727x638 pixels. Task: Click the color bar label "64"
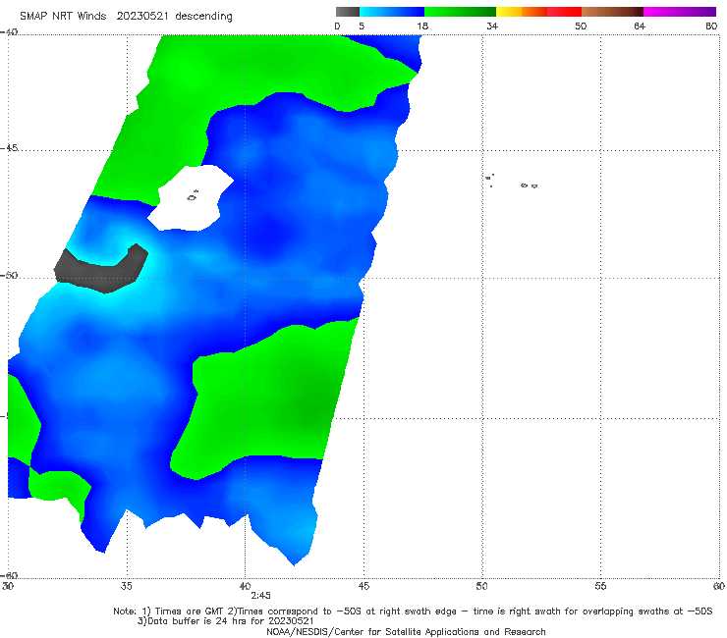click(640, 27)
